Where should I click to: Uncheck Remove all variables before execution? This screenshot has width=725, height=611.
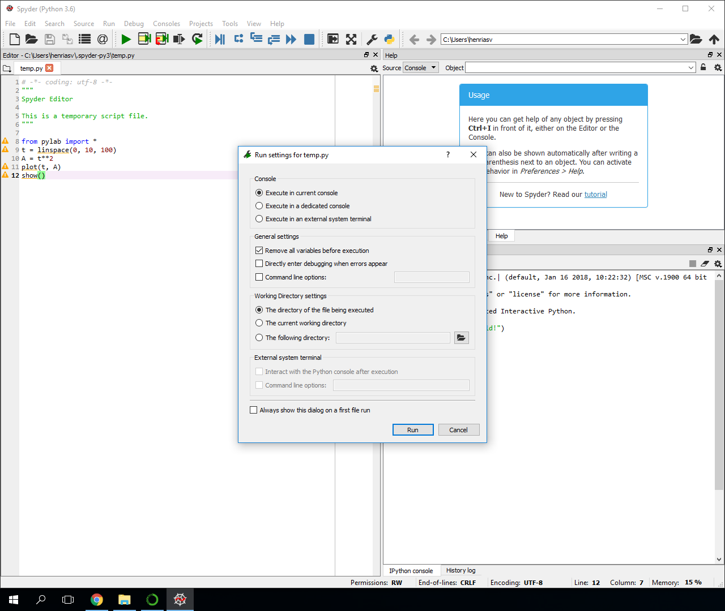[312, 251]
